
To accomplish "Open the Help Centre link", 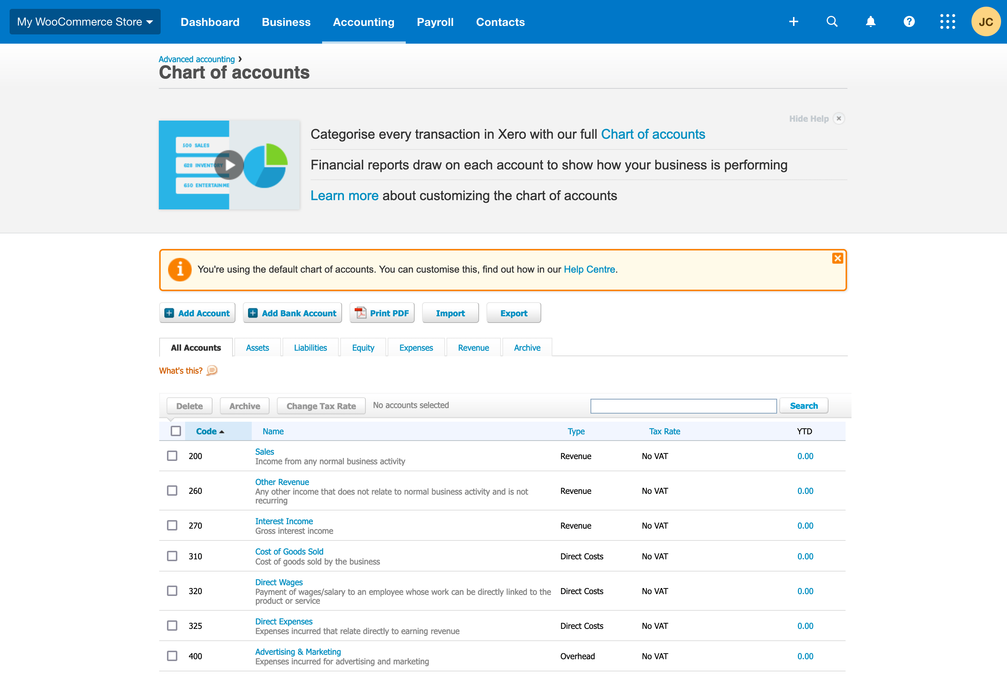I will point(589,269).
